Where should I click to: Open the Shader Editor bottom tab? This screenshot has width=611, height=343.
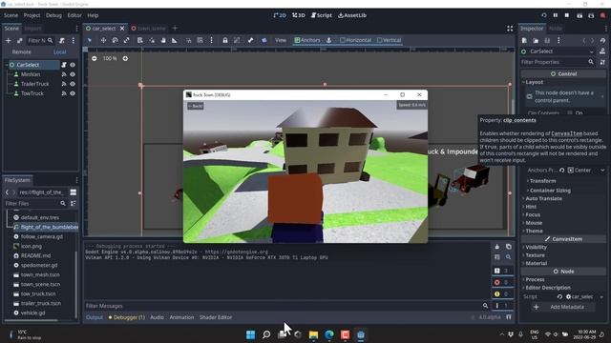216,317
